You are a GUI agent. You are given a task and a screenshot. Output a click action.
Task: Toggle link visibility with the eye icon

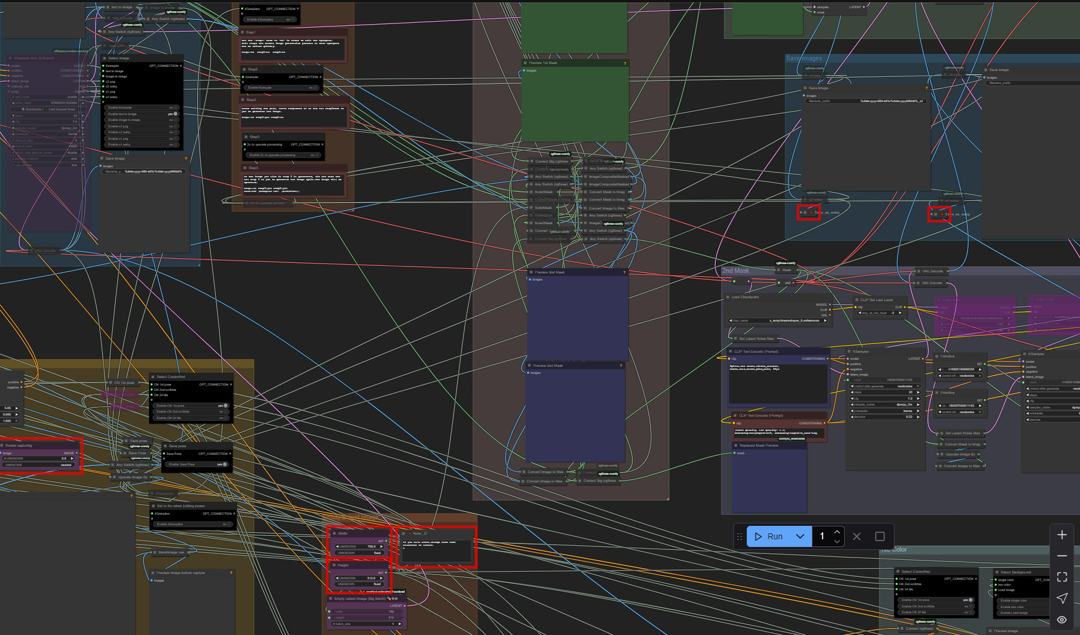[x=1062, y=619]
